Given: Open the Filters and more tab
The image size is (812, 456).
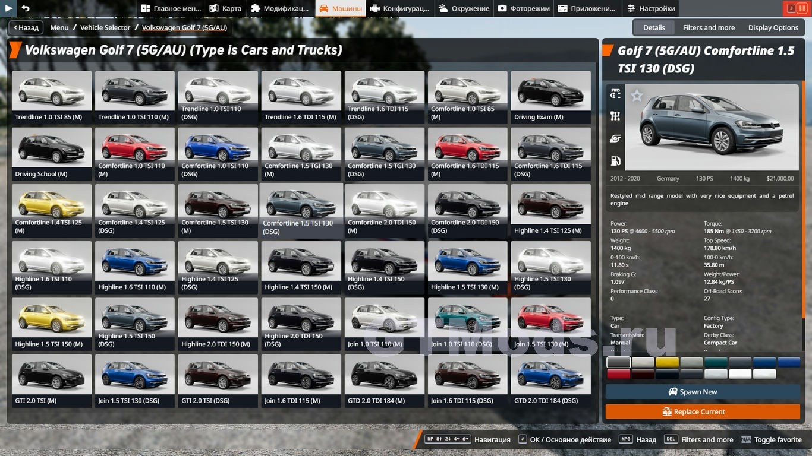Looking at the screenshot, I should click(709, 27).
